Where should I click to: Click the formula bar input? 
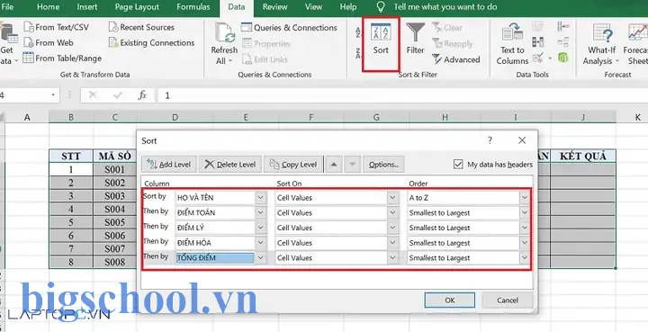coord(403,95)
